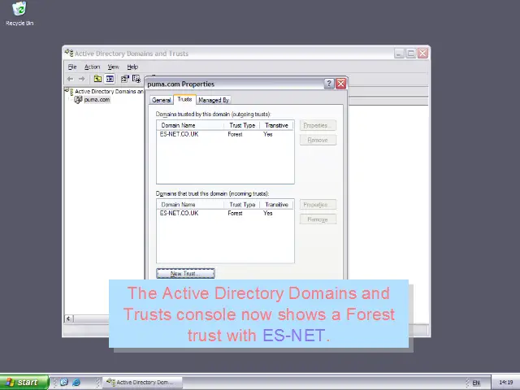Click Transitive header in outgoing trusts list
This screenshot has width=520, height=390.
(x=276, y=125)
